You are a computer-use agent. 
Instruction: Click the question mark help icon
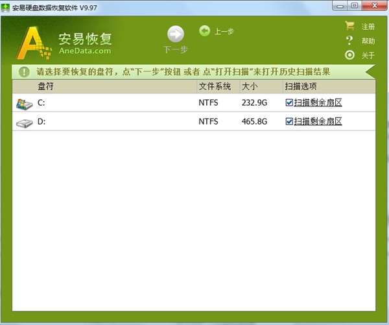pos(350,41)
